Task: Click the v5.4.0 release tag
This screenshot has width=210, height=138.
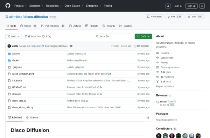Action: pos(163,102)
